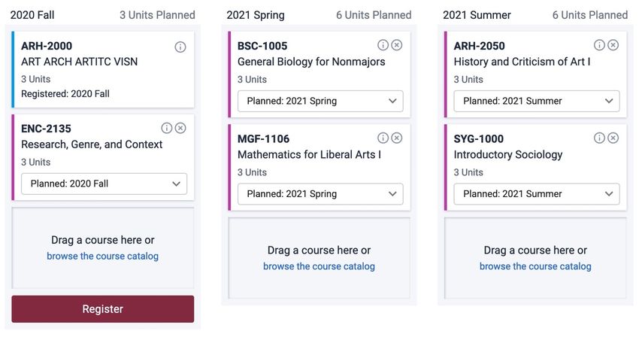Image resolution: width=639 pixels, height=337 pixels.
Task: Remove BSC-1005 from the plan
Action: tap(397, 45)
